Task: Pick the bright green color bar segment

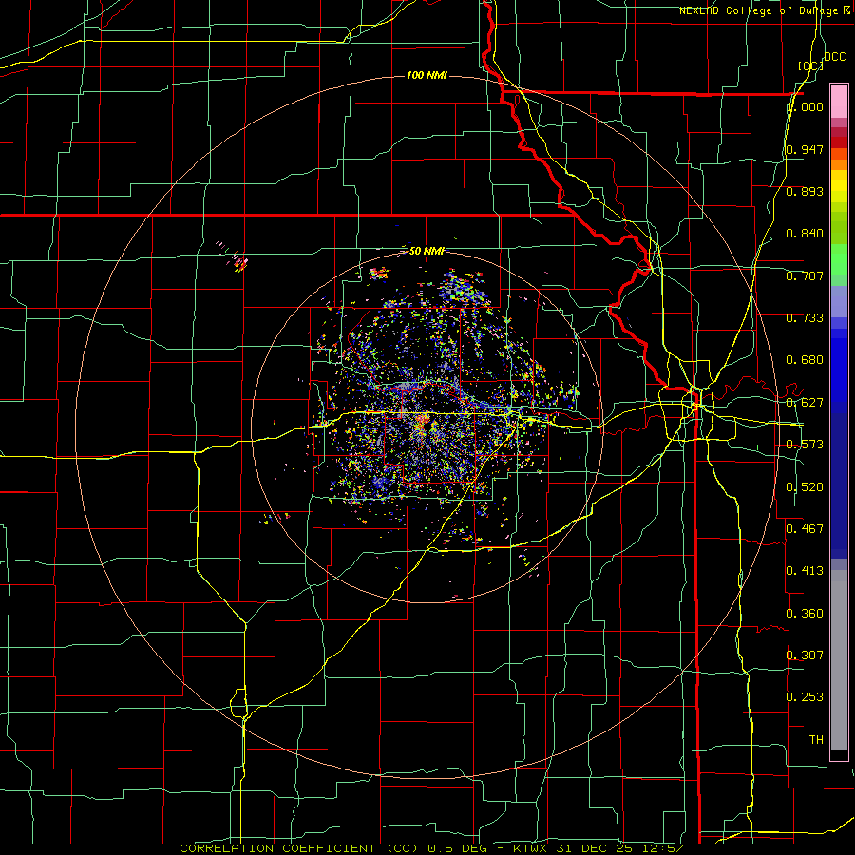Action: click(839, 259)
